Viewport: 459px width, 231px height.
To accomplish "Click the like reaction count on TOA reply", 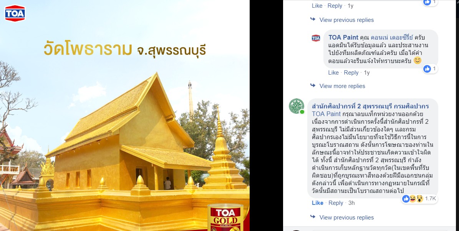I will pyautogui.click(x=430, y=69).
